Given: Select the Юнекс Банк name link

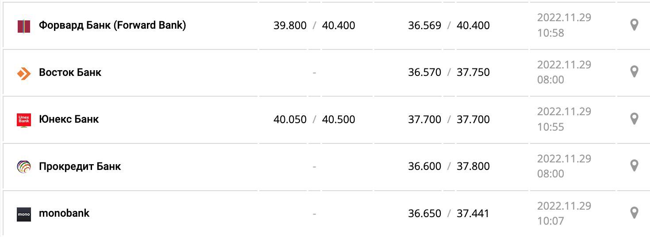Looking at the screenshot, I should click(x=69, y=119).
